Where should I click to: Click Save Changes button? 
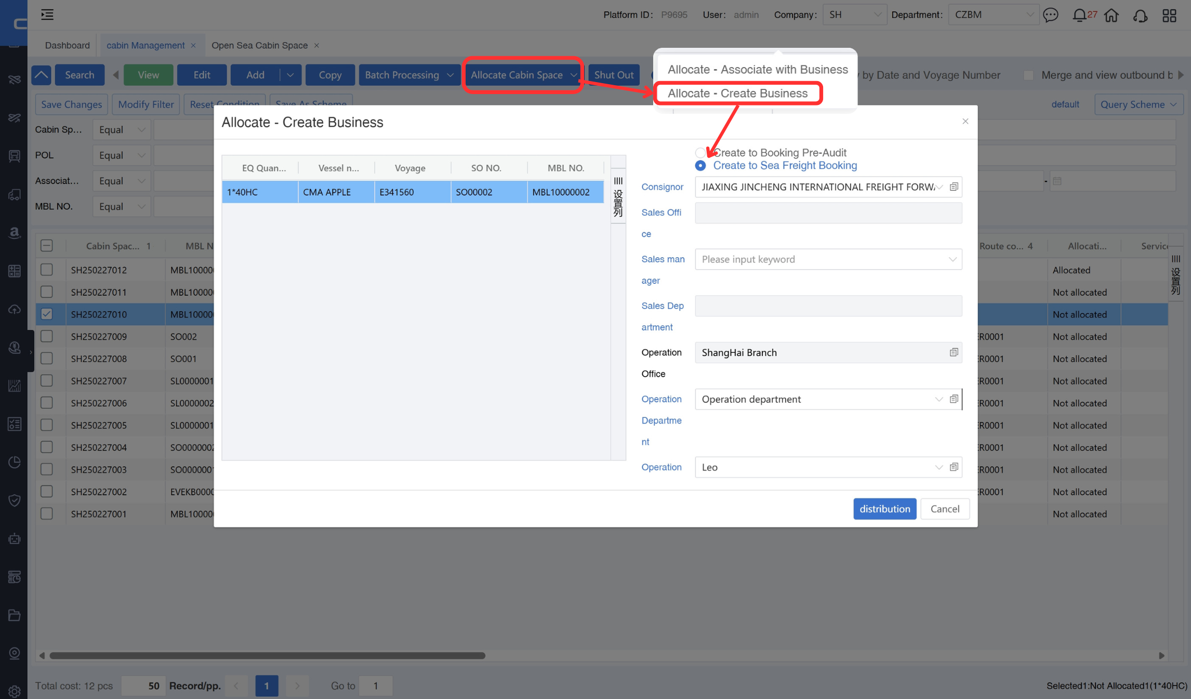tap(72, 104)
